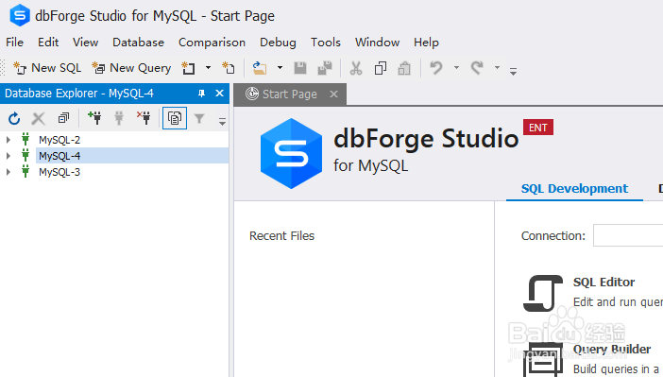Screen dimensions: 663x377
Task: Close the Database Explorer panel
Action: coord(219,94)
